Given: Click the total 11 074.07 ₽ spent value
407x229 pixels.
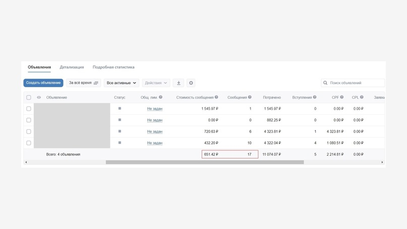Looking at the screenshot, I should pyautogui.click(x=271, y=154).
